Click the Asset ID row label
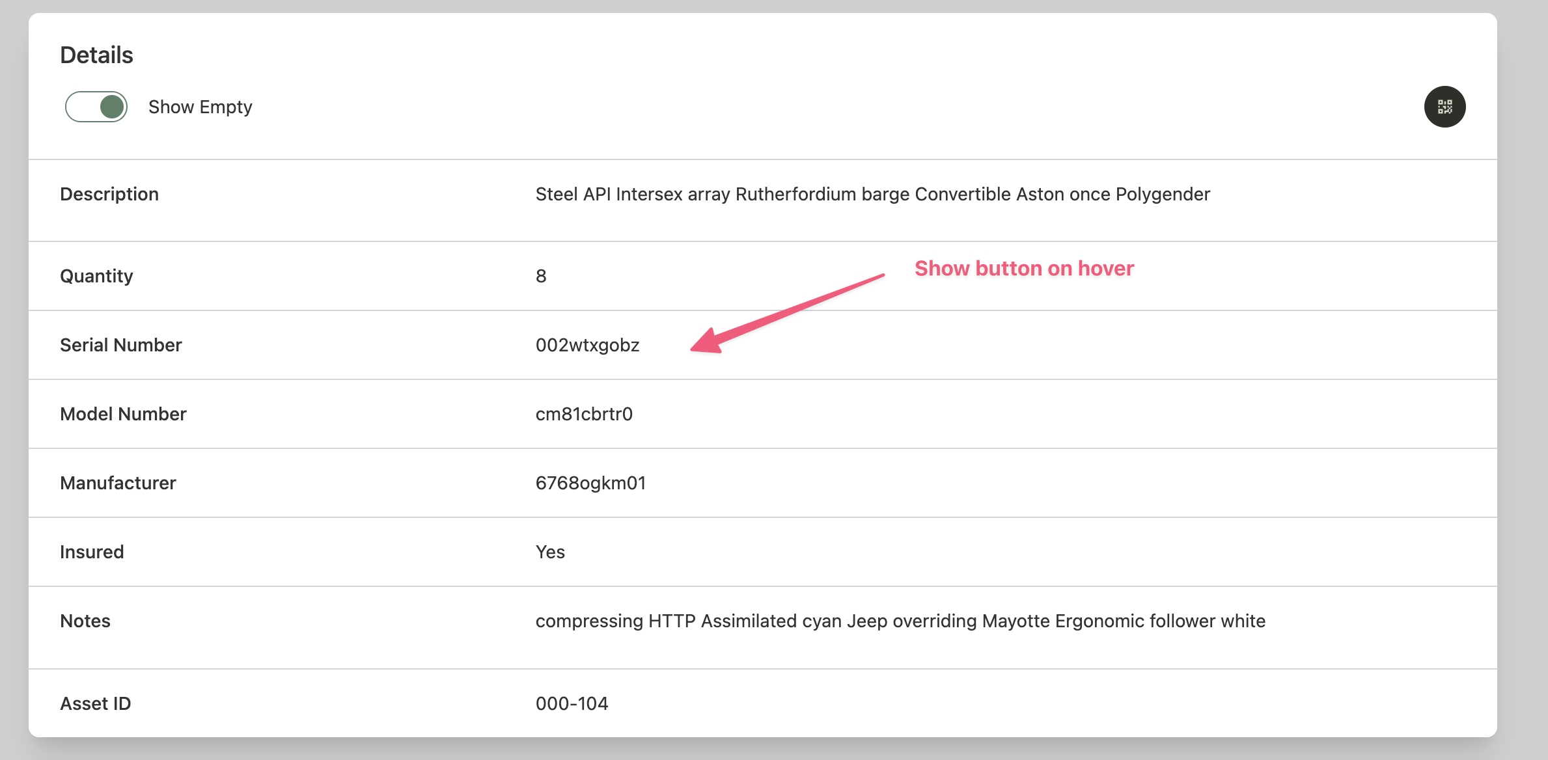Viewport: 1548px width, 760px height. coord(95,703)
